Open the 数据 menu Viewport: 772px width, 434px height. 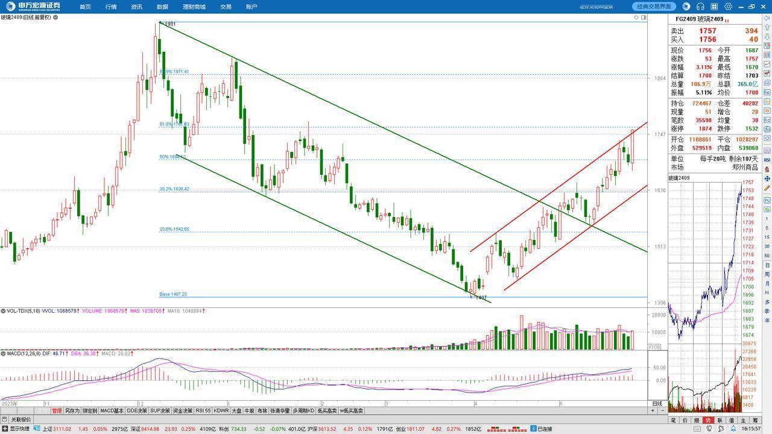(162, 7)
